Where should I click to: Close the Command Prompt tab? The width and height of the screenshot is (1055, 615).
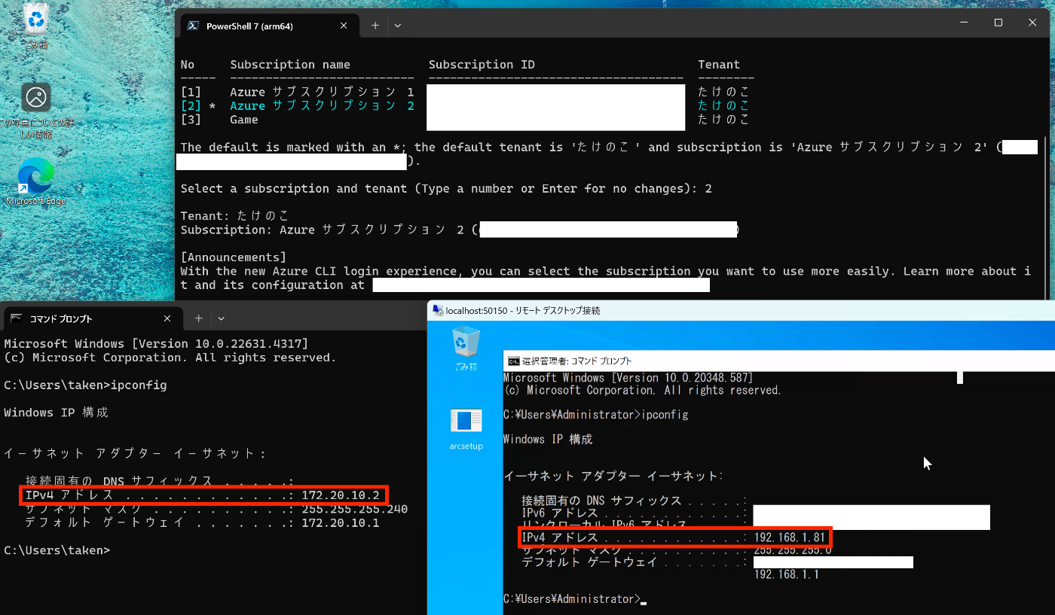167,318
